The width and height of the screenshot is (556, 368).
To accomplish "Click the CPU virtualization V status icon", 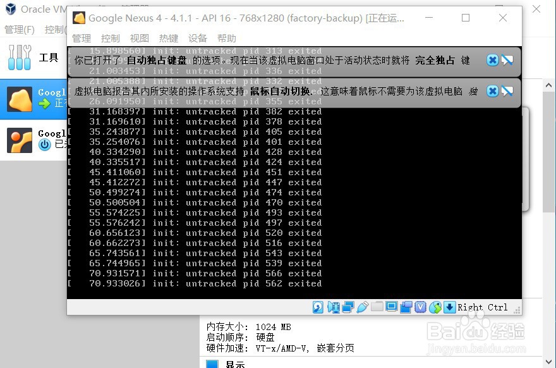I will click(x=421, y=307).
